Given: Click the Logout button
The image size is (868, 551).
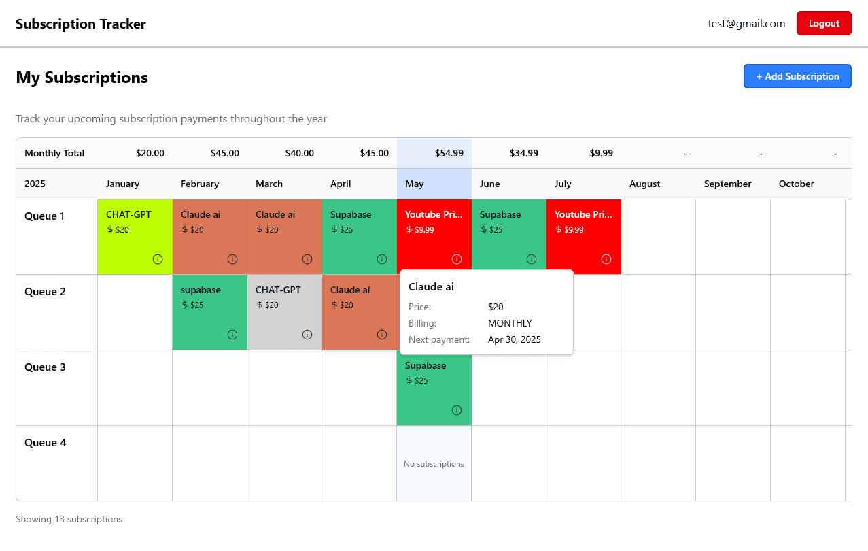Looking at the screenshot, I should coord(824,23).
